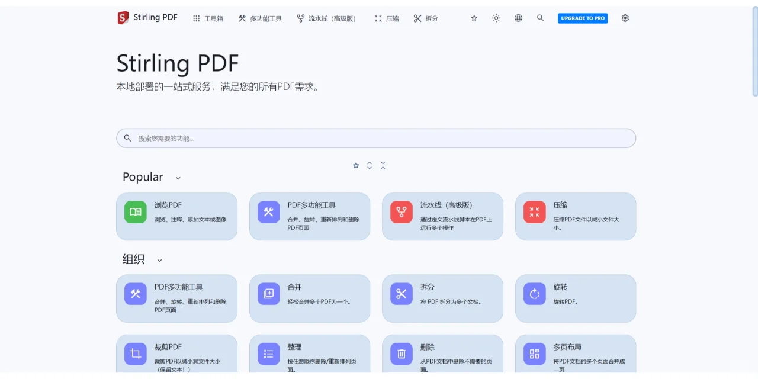Click the 裁剪PDF crop icon
The height and width of the screenshot is (379, 758).
(x=136, y=354)
